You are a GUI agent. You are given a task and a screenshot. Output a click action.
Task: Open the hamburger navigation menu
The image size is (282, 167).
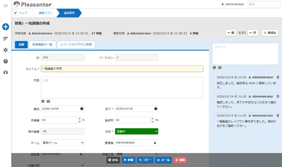point(6,6)
